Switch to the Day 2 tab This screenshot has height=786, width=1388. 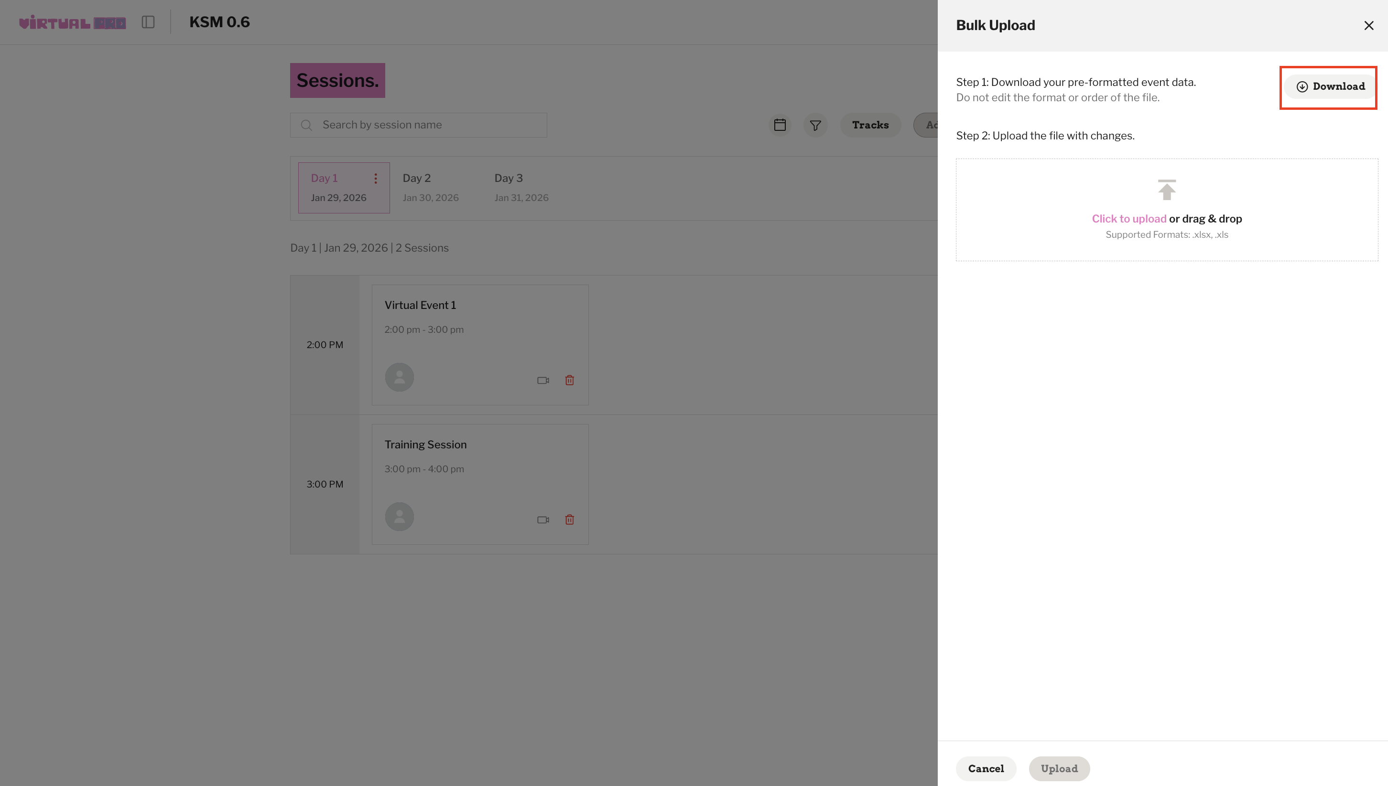(431, 187)
